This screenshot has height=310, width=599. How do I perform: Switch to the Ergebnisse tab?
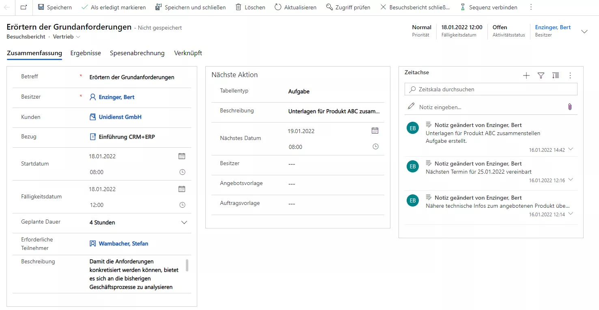click(x=86, y=53)
